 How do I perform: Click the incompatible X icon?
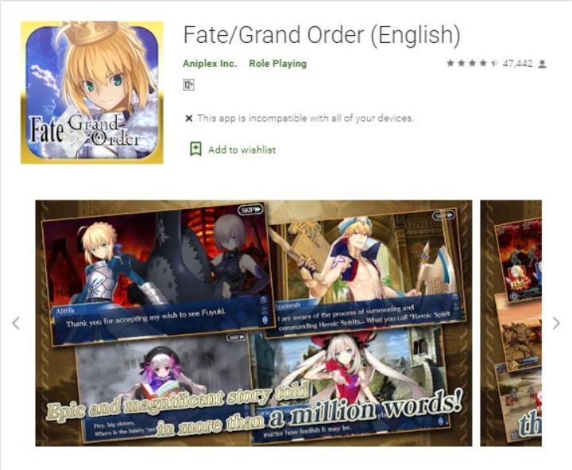coord(188,118)
